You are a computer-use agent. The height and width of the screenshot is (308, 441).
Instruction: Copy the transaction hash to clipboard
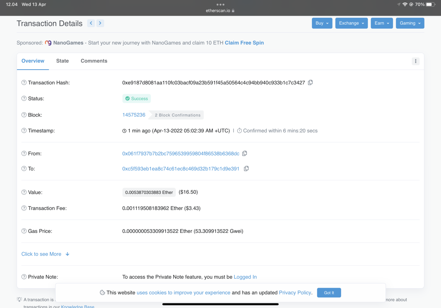click(x=310, y=82)
